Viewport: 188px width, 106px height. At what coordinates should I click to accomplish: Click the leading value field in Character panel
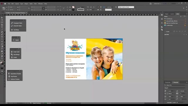pyautogui.click(x=182, y=91)
